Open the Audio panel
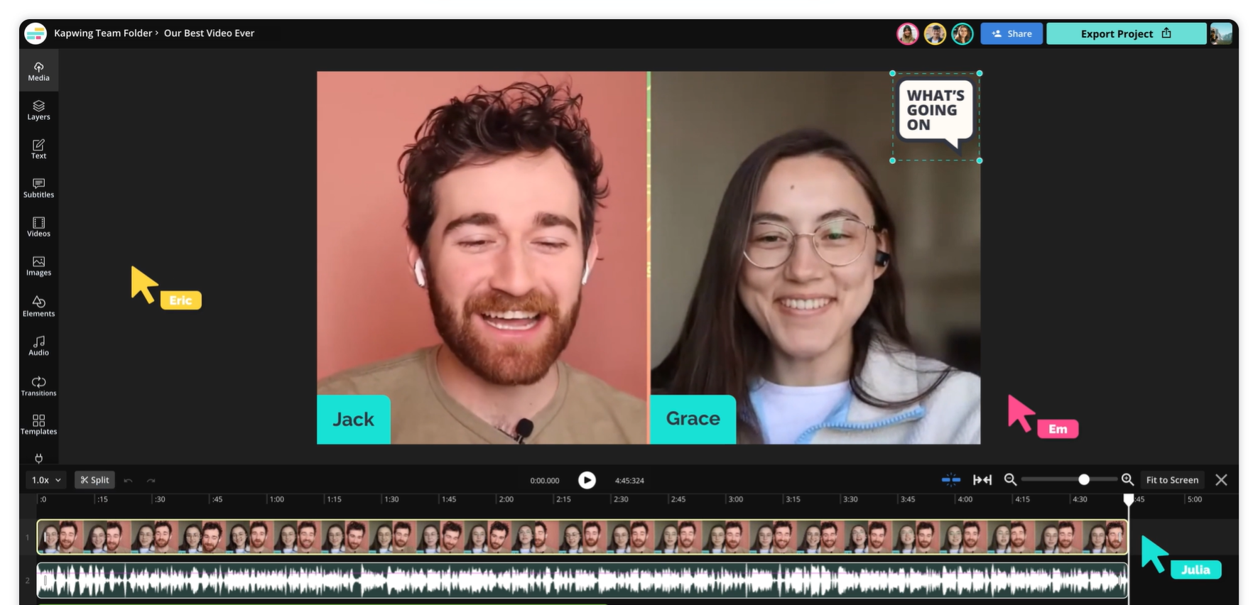 [38, 346]
